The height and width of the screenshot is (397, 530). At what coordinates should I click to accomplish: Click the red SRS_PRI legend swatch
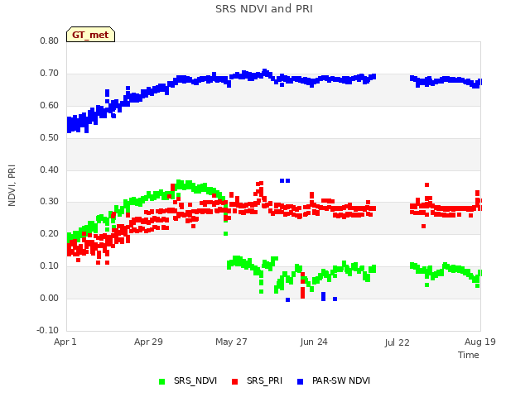click(235, 381)
